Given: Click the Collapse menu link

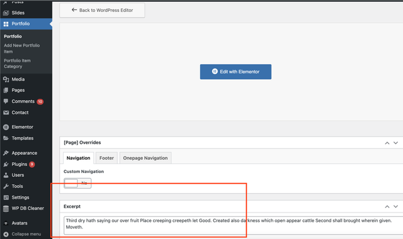Looking at the screenshot, I should (26, 234).
